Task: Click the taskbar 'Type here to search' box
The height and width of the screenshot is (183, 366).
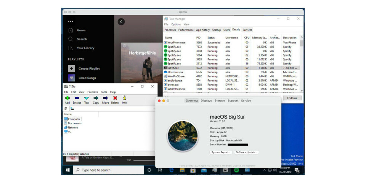Action: [x=109, y=170]
